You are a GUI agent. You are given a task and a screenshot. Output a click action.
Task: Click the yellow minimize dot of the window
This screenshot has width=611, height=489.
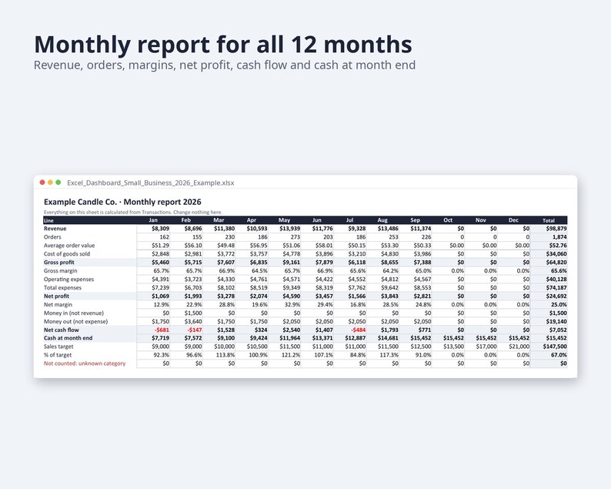(x=50, y=183)
